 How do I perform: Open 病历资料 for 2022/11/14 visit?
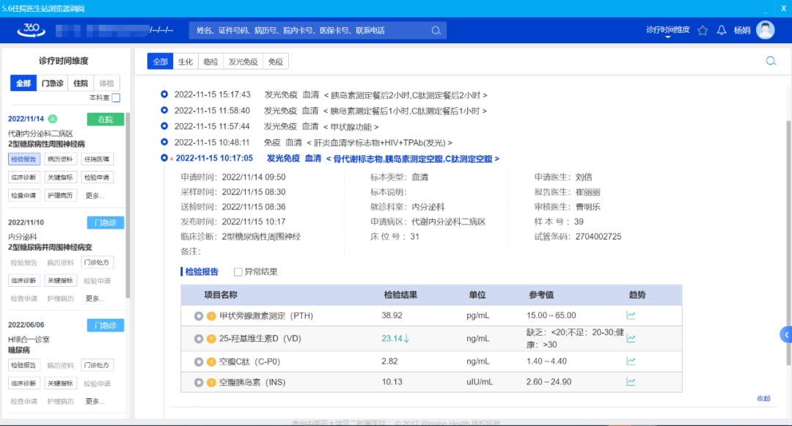[60, 159]
